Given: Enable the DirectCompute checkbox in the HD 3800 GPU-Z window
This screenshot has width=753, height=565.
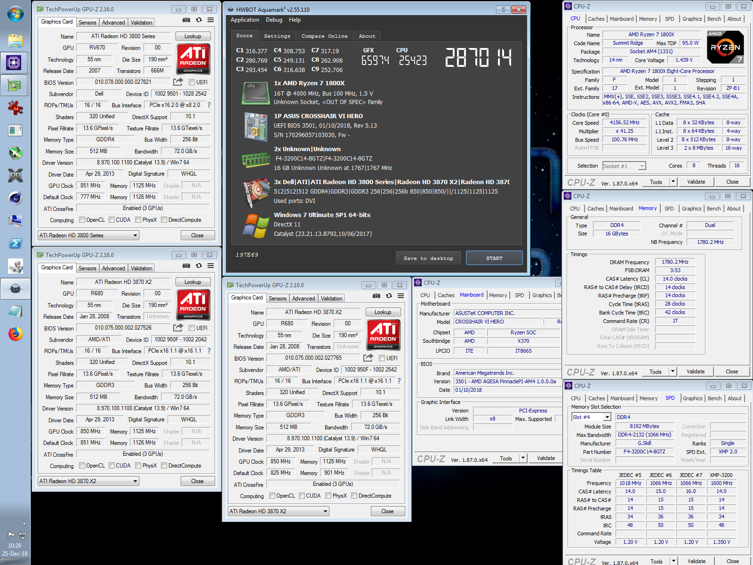Looking at the screenshot, I should (164, 220).
